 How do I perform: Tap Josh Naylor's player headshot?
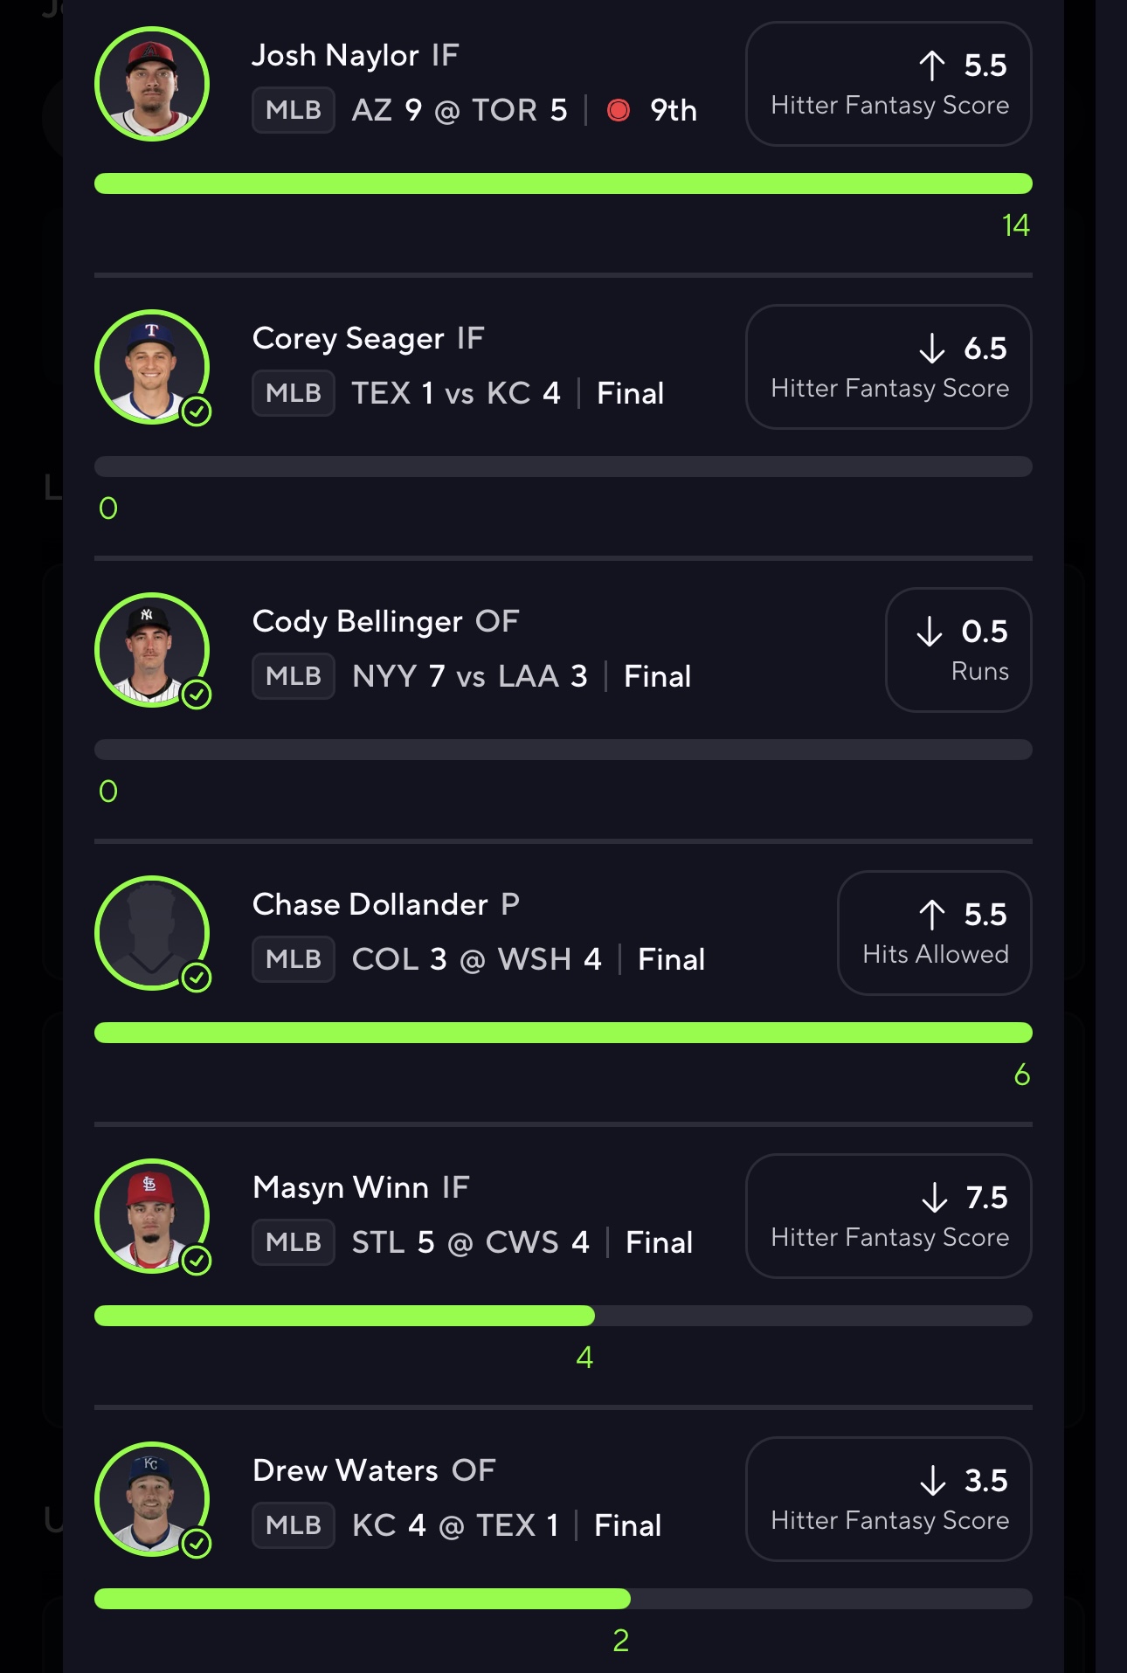pyautogui.click(x=152, y=84)
